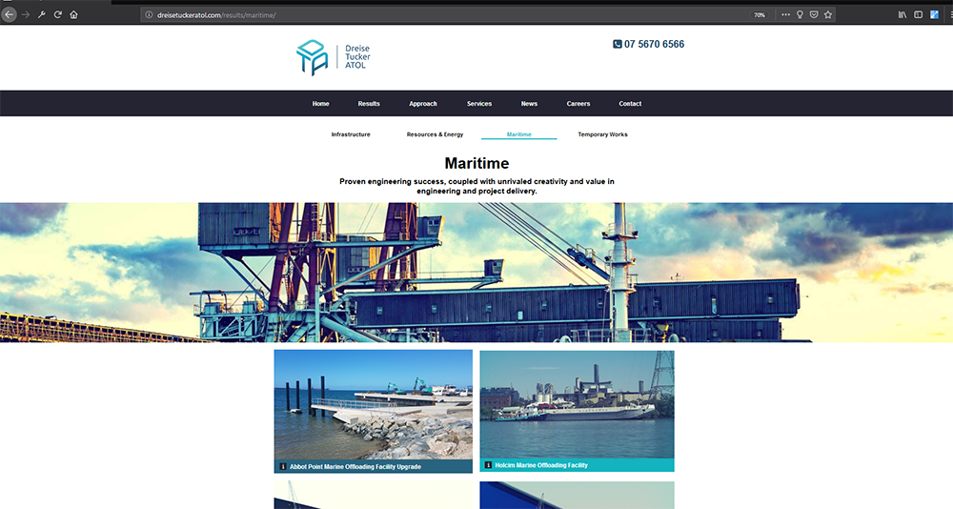This screenshot has height=509, width=953.
Task: Click the phone icon beside the number
Action: pyautogui.click(x=617, y=44)
